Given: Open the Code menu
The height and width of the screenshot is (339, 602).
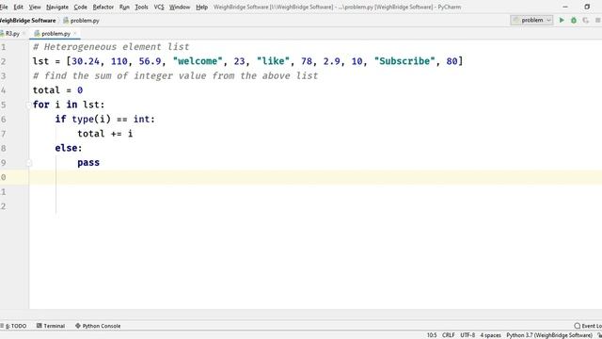Looking at the screenshot, I should click(80, 7).
